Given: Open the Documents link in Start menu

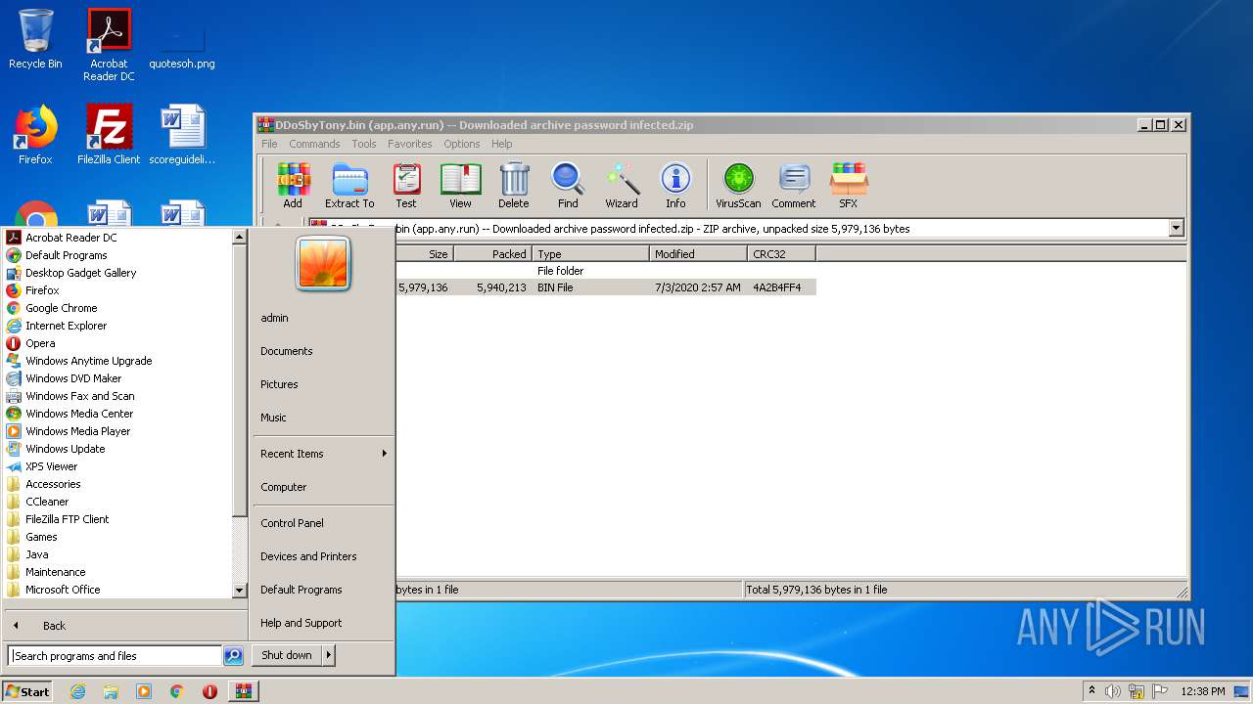Looking at the screenshot, I should (x=286, y=351).
